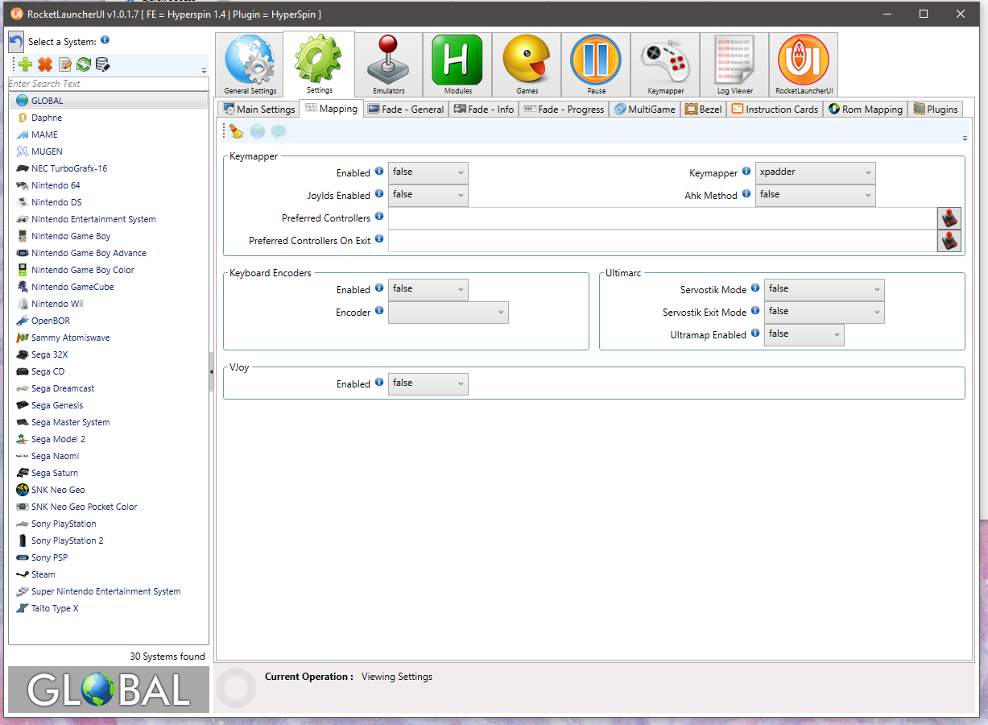Open the Emulators section
Screen dimensions: 988x725
click(x=389, y=65)
